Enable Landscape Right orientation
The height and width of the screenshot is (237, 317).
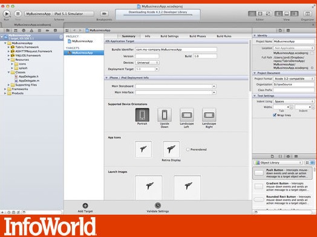point(209,115)
